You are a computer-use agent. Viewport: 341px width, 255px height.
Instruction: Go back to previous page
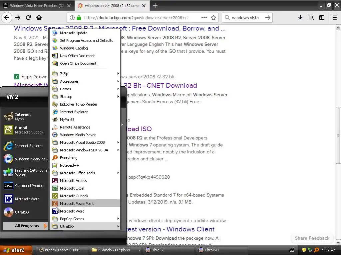point(7,18)
